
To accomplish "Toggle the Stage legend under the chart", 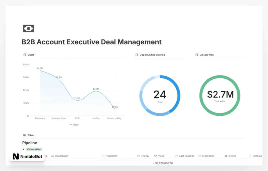I will [x=74, y=125].
